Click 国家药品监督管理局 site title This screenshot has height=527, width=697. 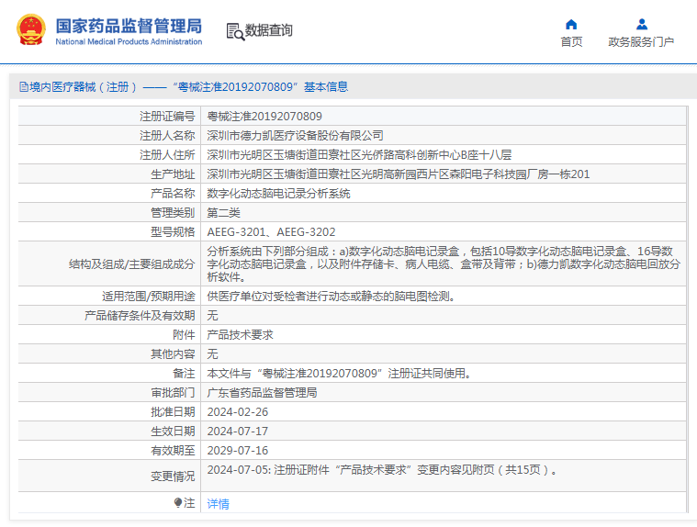pyautogui.click(x=129, y=26)
